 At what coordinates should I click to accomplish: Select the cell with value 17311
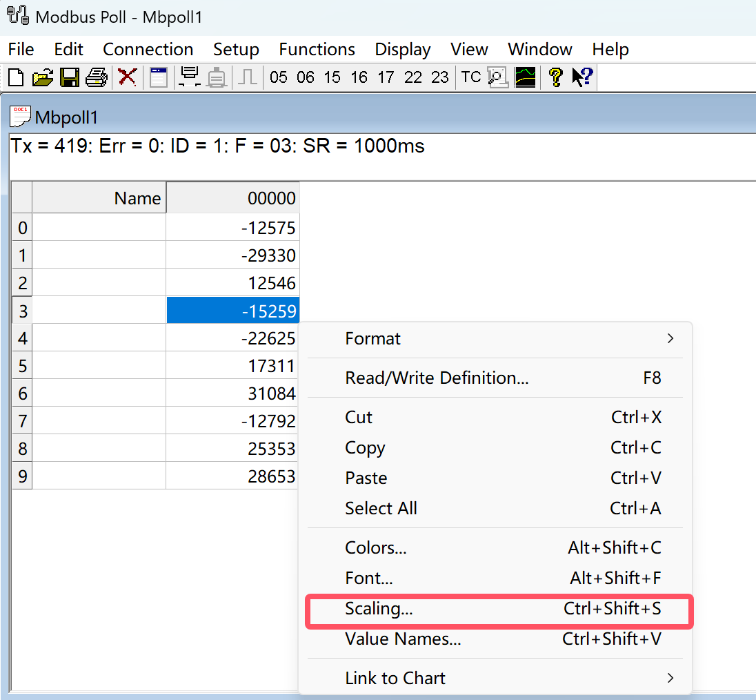(233, 365)
